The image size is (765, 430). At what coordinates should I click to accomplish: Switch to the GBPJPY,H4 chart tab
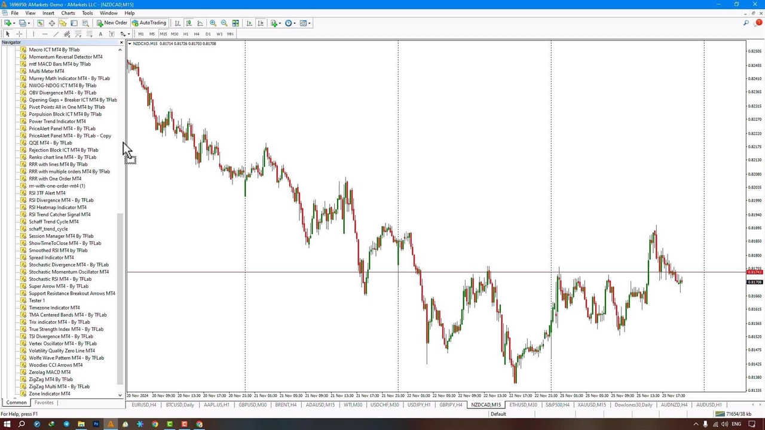click(451, 405)
